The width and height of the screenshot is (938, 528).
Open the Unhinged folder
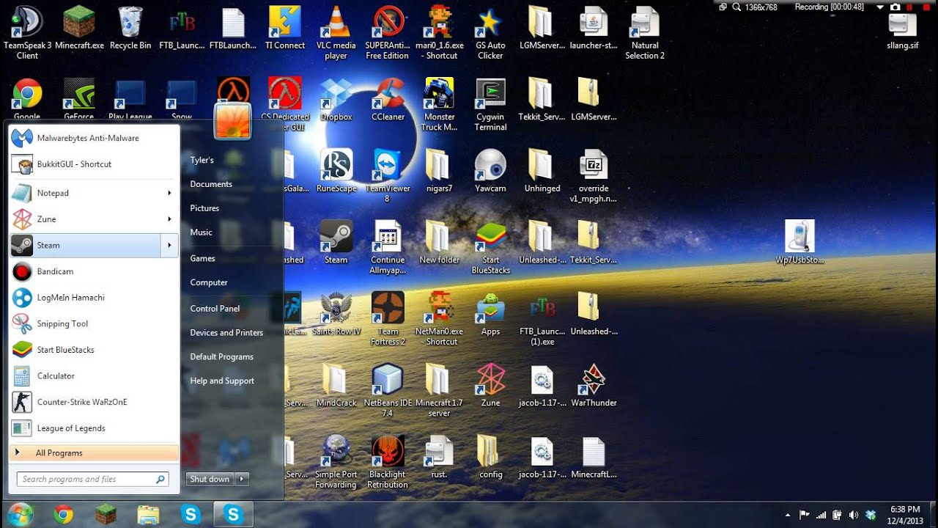542,170
